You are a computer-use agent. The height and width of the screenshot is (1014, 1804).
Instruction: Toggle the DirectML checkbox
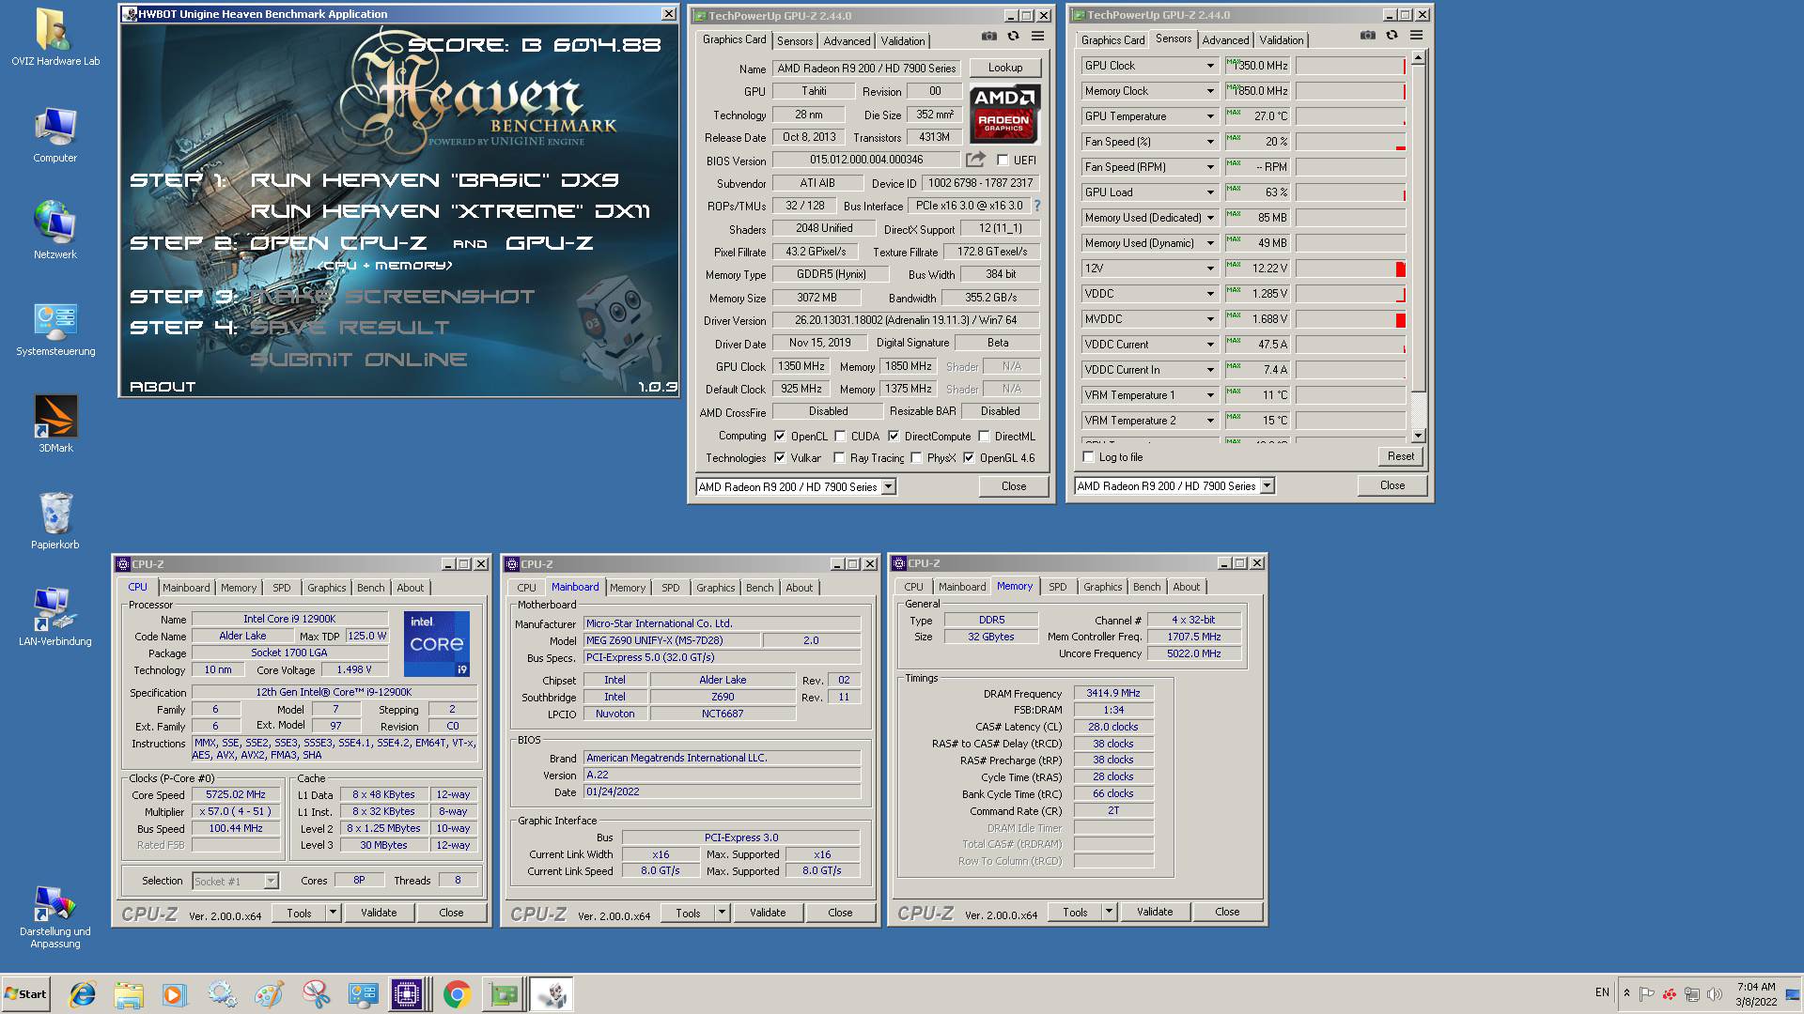click(984, 437)
